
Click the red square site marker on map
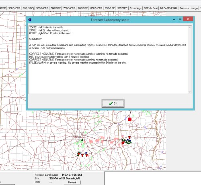tap(130, 119)
